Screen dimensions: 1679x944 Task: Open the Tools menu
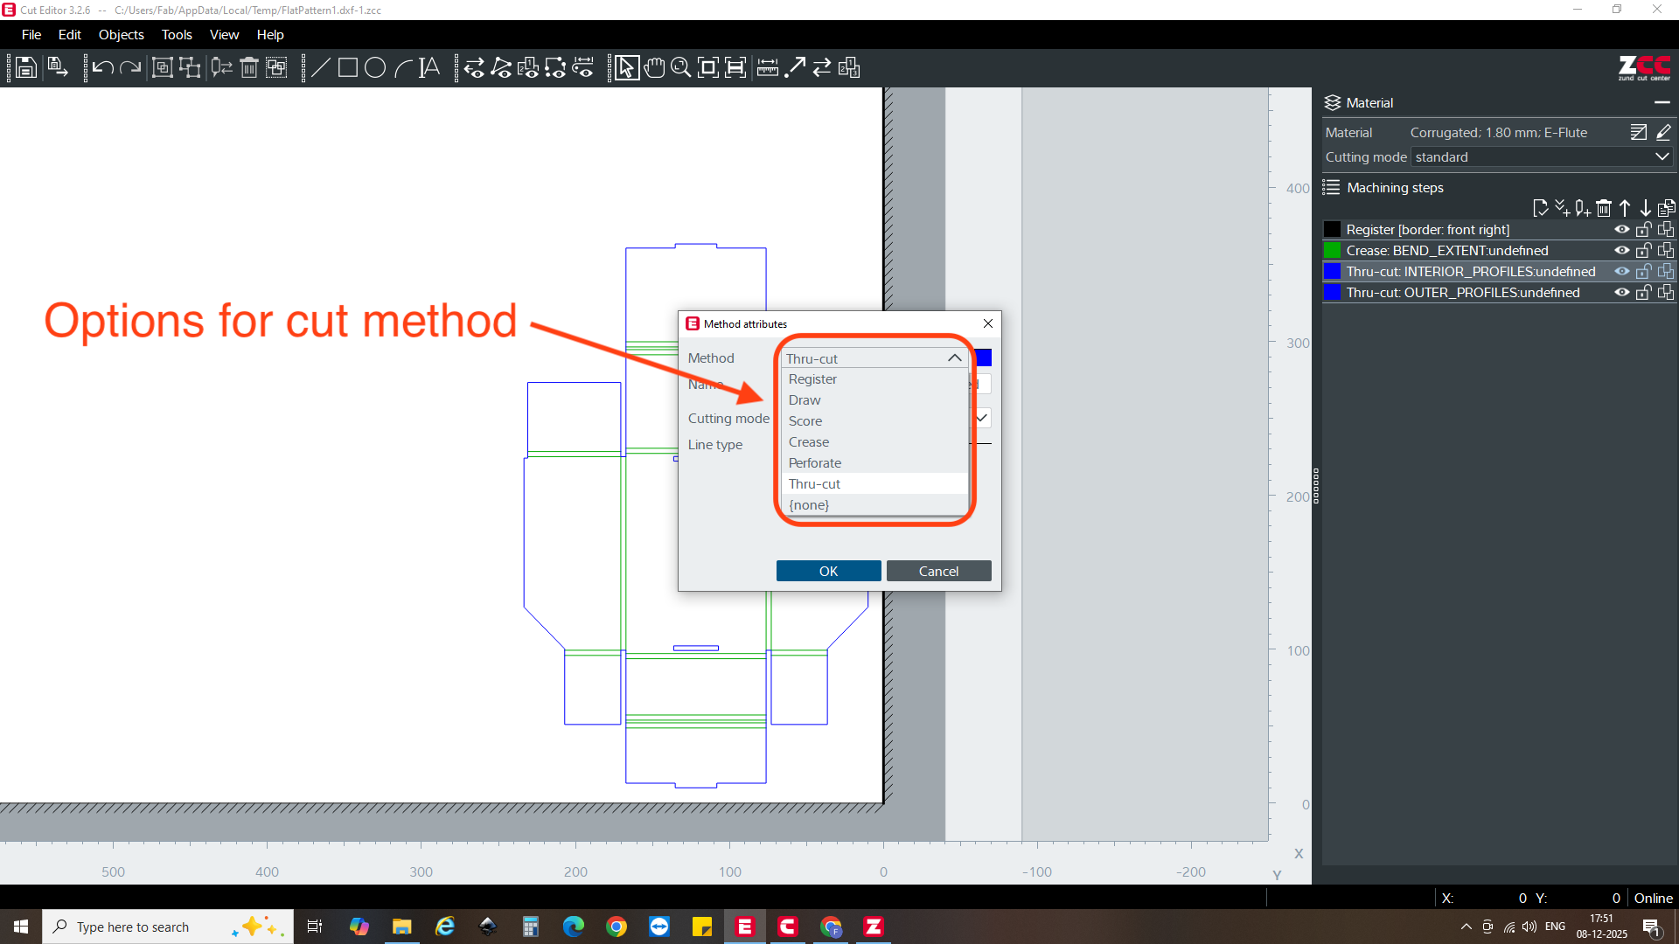coord(177,35)
